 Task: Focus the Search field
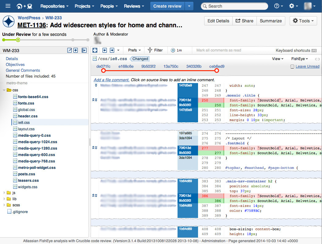coord(234,6)
